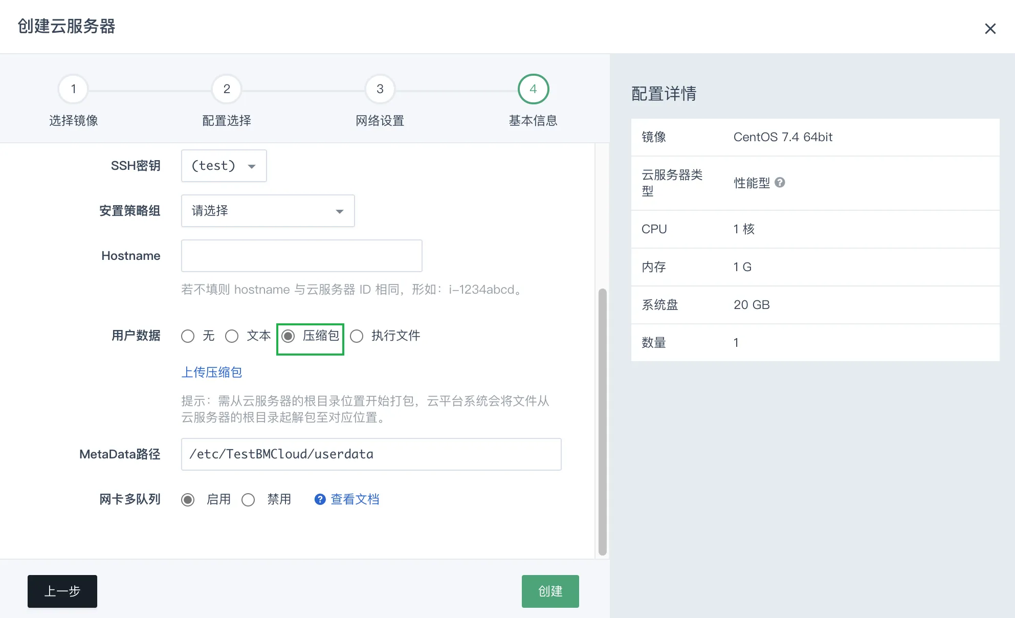Select the 文本 user data option

(x=232, y=336)
